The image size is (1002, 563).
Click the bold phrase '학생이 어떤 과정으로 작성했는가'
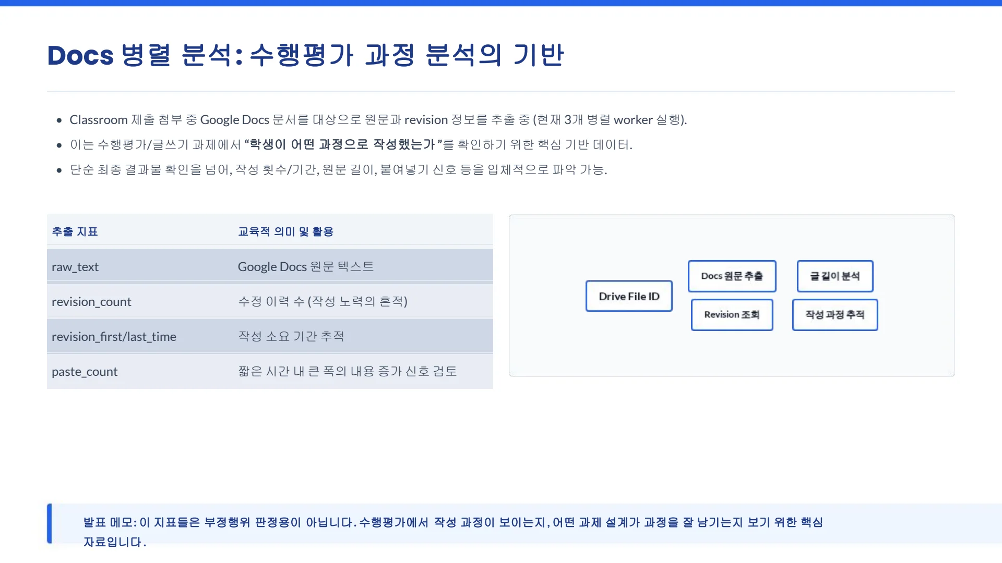[342, 144]
